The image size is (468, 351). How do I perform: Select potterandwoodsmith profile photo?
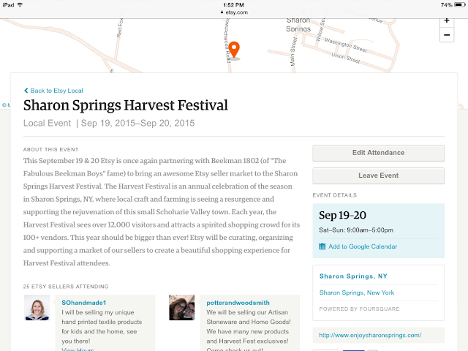tap(182, 307)
